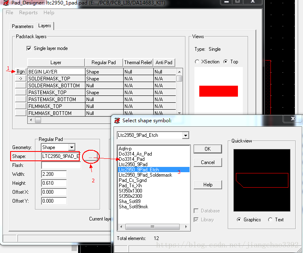303x253 pixels.
Task: Click the Bgn layer row button
Action: [x=20, y=71]
